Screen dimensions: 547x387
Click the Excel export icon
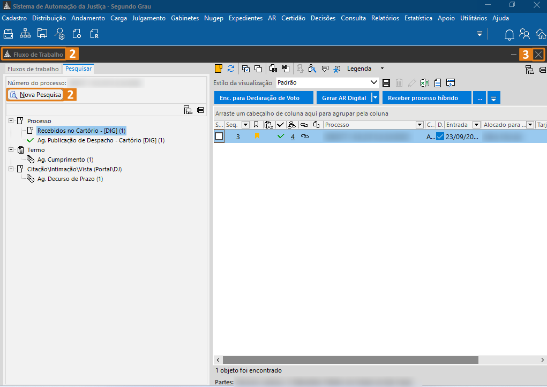click(424, 83)
